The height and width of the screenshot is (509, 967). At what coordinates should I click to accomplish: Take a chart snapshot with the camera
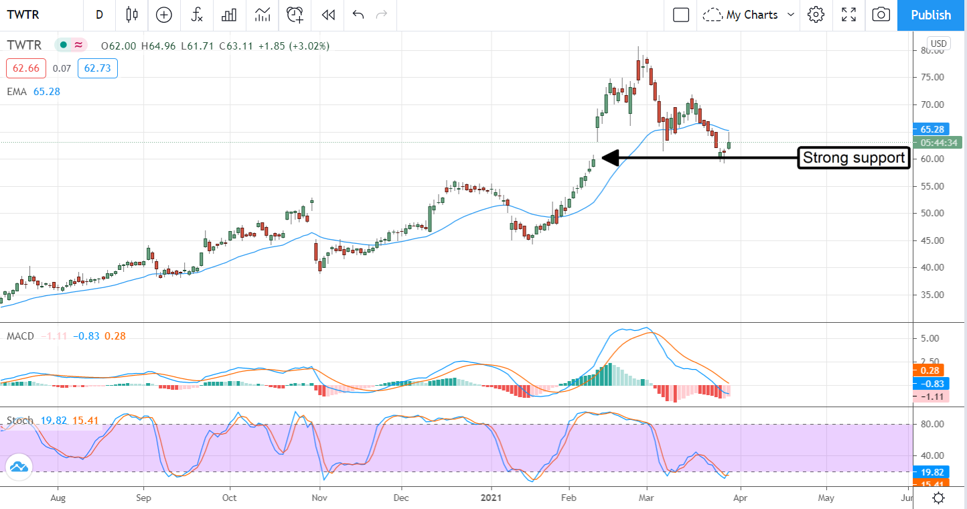tap(881, 15)
